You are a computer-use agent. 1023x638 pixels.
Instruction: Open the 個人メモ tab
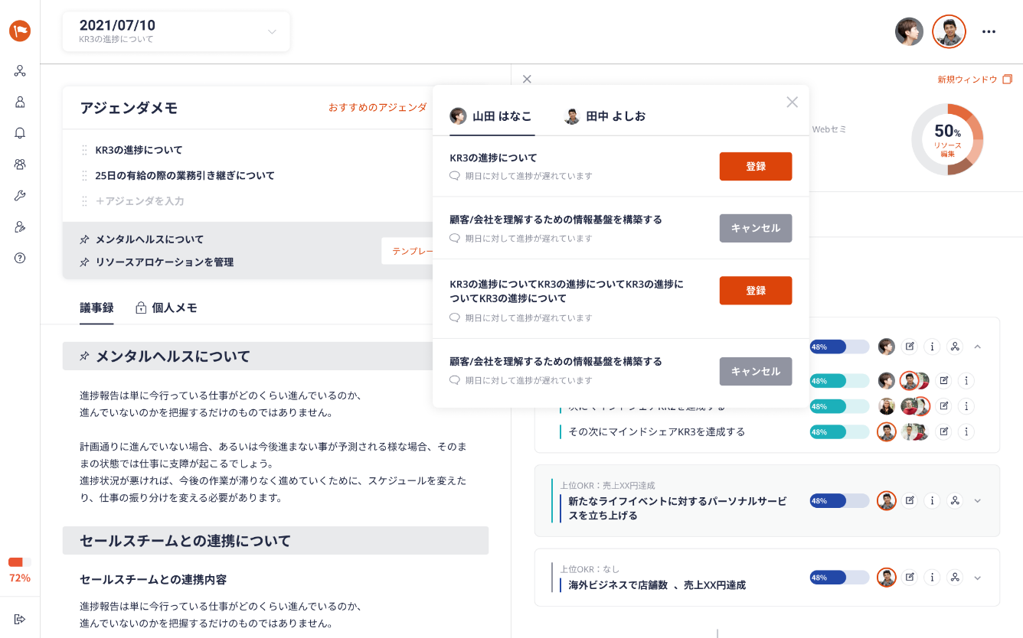pos(166,308)
